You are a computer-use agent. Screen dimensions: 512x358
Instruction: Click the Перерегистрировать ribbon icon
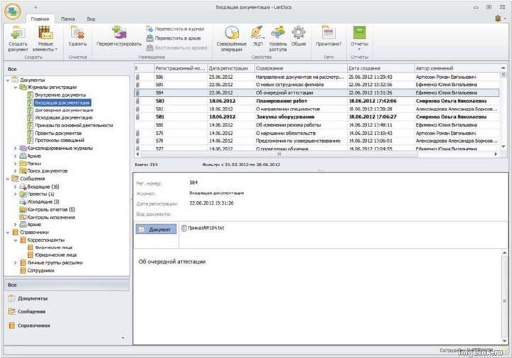[x=119, y=36]
